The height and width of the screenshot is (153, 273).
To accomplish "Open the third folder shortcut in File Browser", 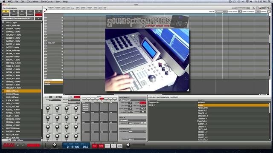I will coord(22,11).
